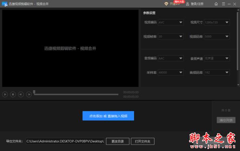Image resolution: width=240 pixels, height=151 pixels.
Task: Close the application window
Action: click(235, 4)
